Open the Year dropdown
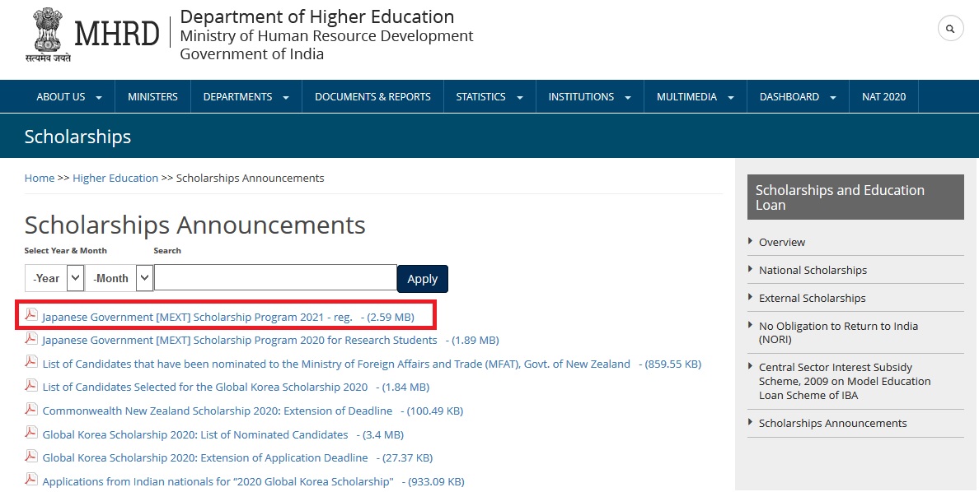The image size is (979, 492). [x=54, y=278]
